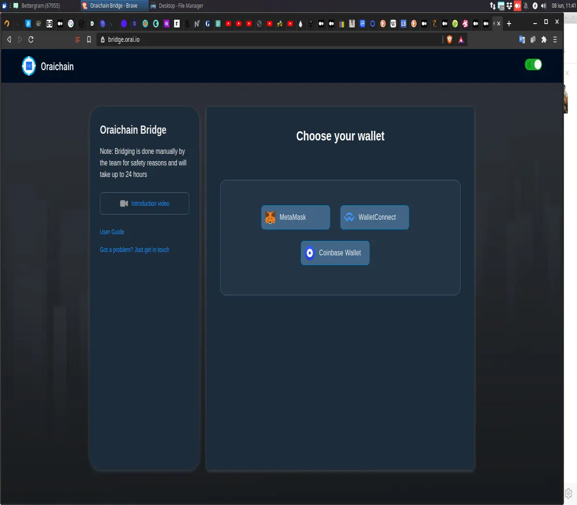The width and height of the screenshot is (577, 505).
Task: Click the settings gear at bottom right
Action: pyautogui.click(x=568, y=493)
